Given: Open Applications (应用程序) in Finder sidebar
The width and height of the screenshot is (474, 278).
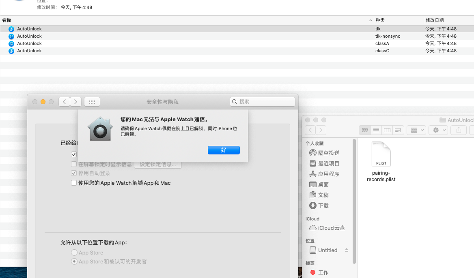Looking at the screenshot, I should tap(328, 174).
